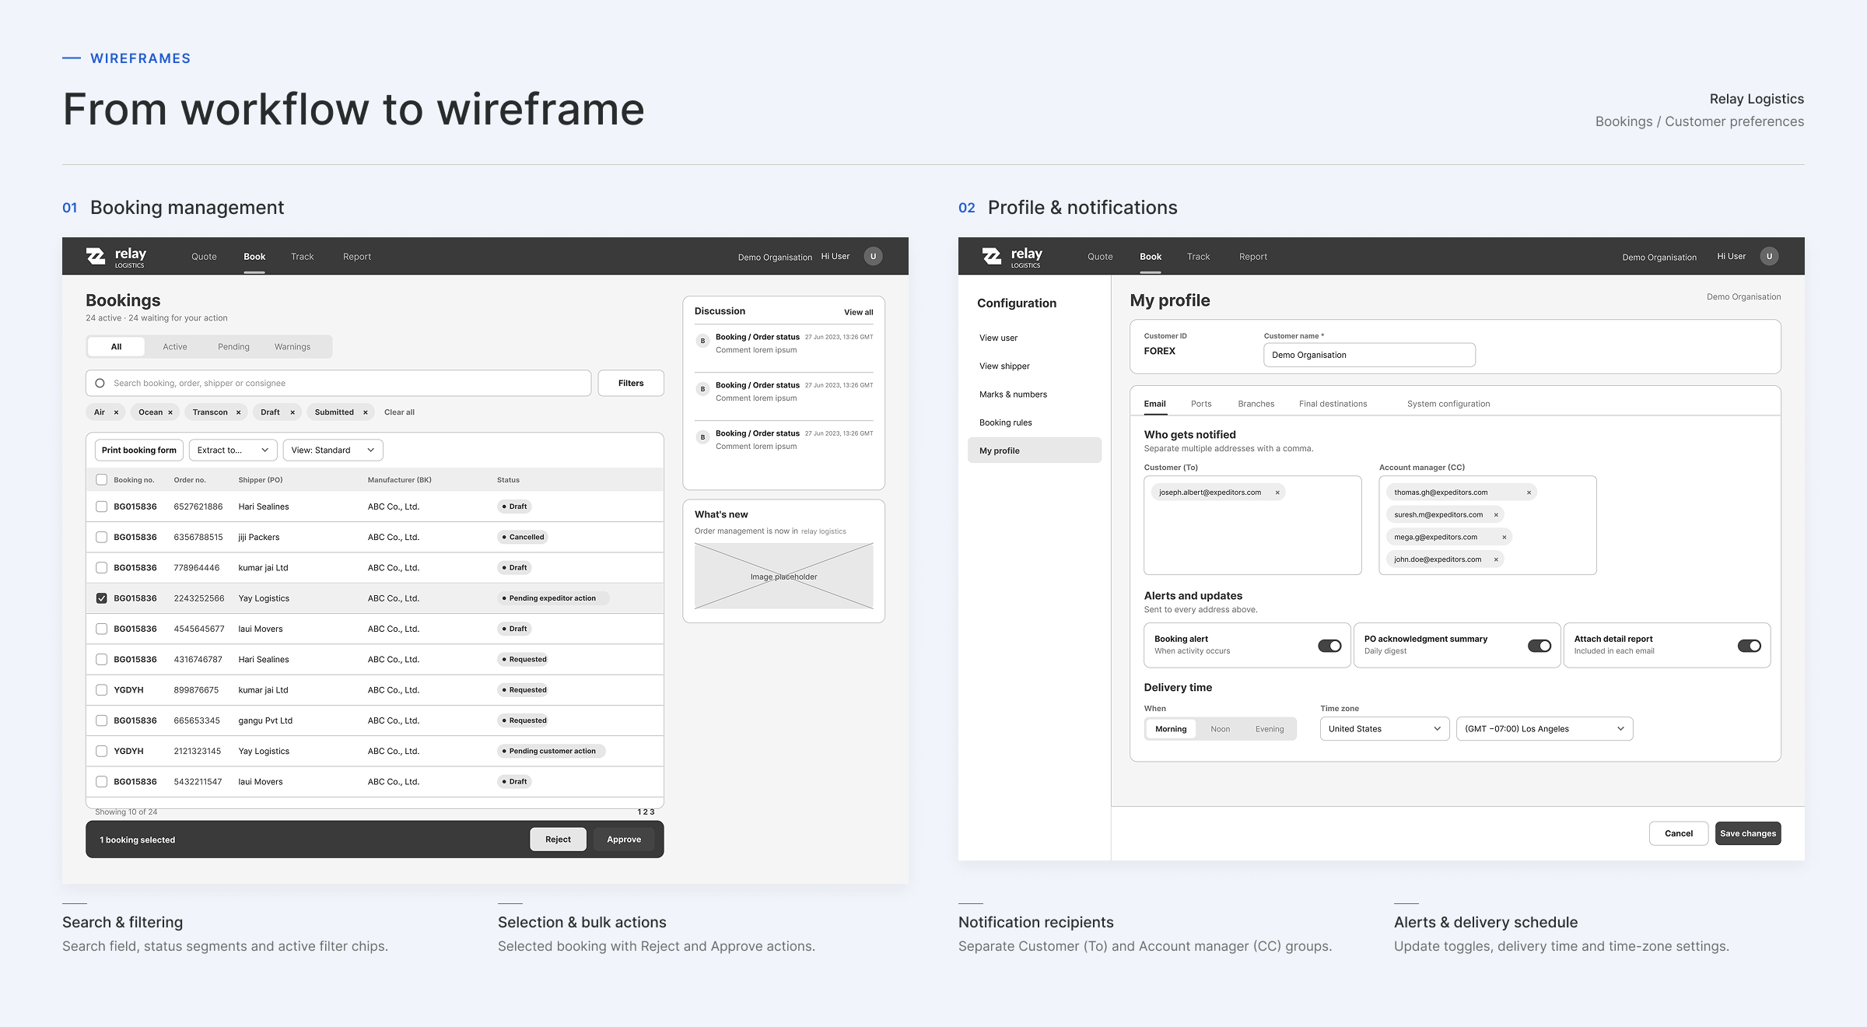Remove the Ocean filter chip
The image size is (1867, 1027).
click(x=170, y=412)
